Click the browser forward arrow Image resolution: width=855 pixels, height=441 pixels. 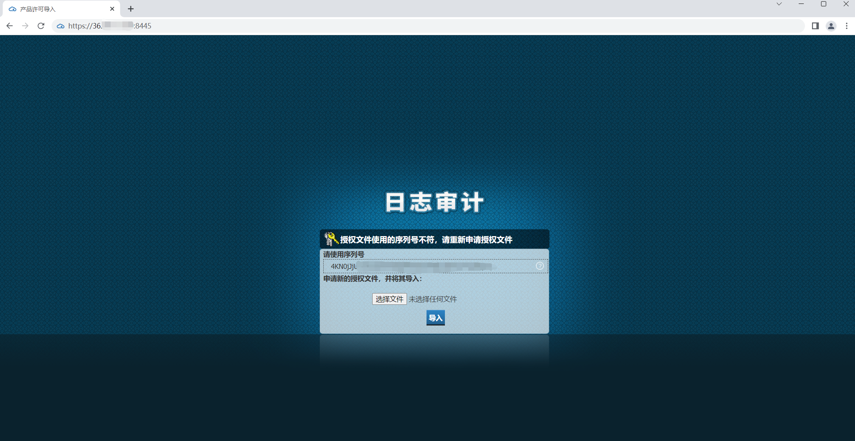pyautogui.click(x=25, y=26)
